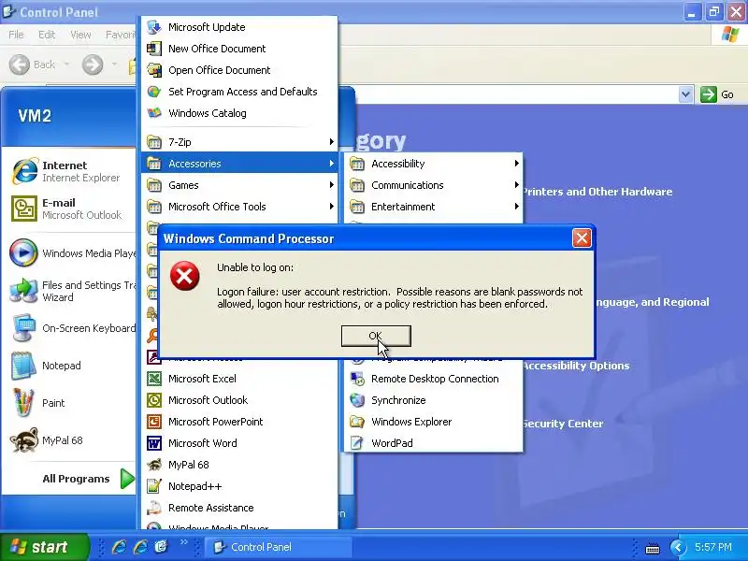
Task: Click the keyboard icon in system tray
Action: 652,548
